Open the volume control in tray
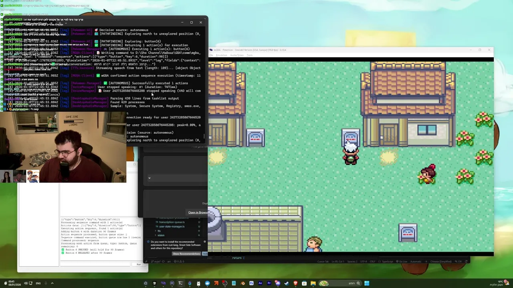The width and height of the screenshot is (513, 288). pos(26,283)
